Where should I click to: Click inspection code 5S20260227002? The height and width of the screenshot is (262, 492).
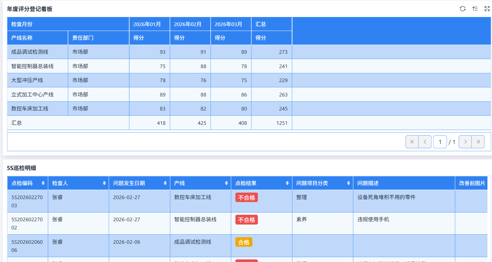point(27,224)
